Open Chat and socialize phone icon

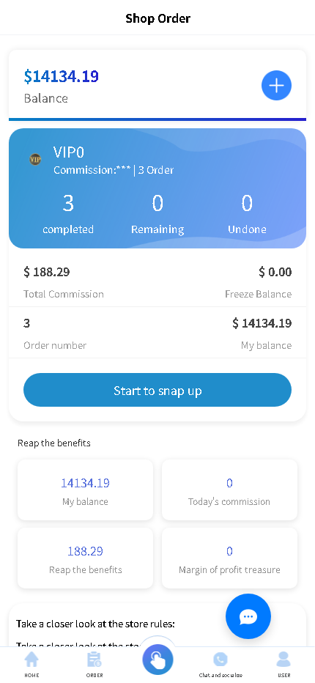coord(220,665)
